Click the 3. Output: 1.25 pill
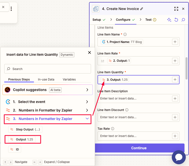189x166 pixels. (115, 79)
